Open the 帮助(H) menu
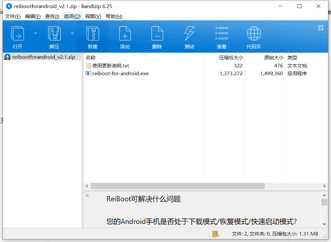The image size is (331, 242). [114, 16]
